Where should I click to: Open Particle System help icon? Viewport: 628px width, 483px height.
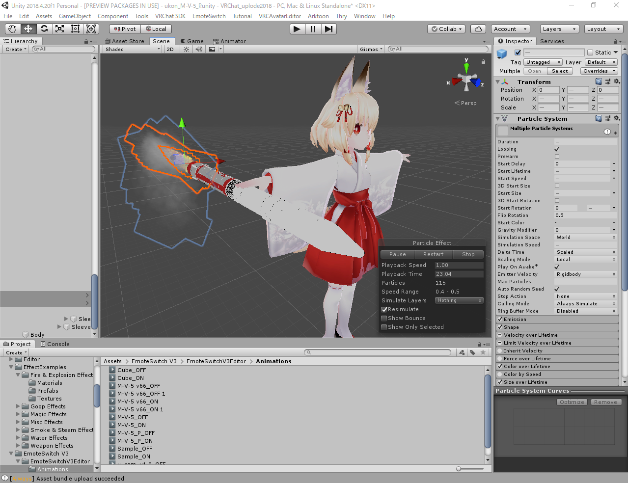click(x=599, y=118)
